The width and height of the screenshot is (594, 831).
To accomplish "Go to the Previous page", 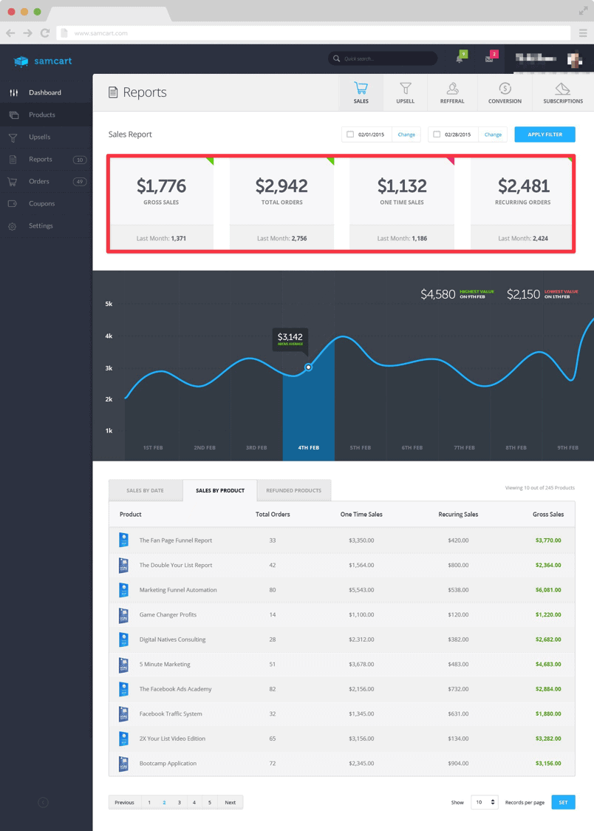I will 124,802.
